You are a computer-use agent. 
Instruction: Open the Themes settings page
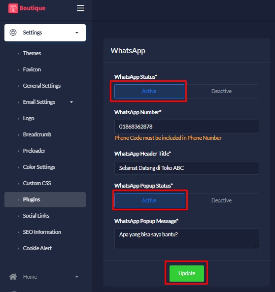click(32, 53)
